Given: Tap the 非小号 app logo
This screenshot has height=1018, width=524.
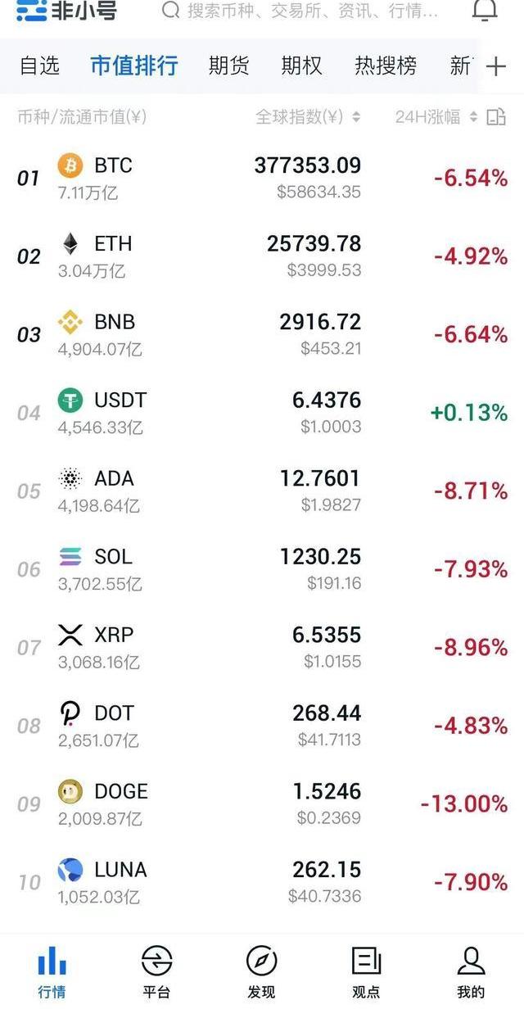Looking at the screenshot, I should tap(67, 11).
